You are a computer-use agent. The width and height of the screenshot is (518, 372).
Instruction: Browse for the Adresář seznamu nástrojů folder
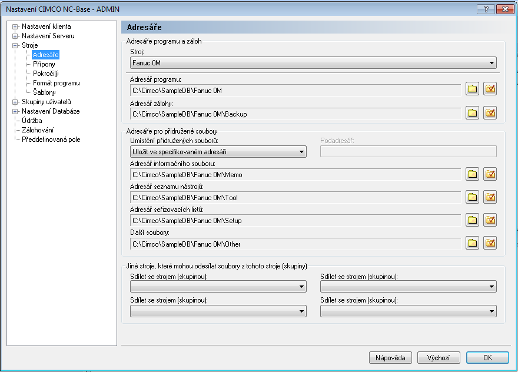[x=473, y=197]
